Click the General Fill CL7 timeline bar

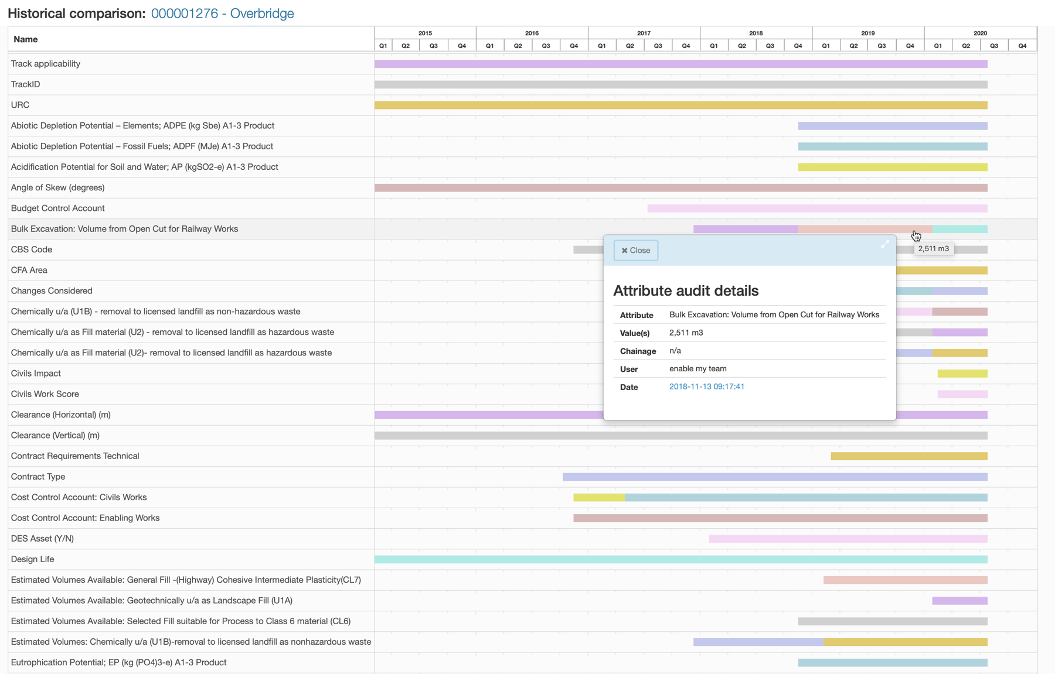[x=906, y=580]
